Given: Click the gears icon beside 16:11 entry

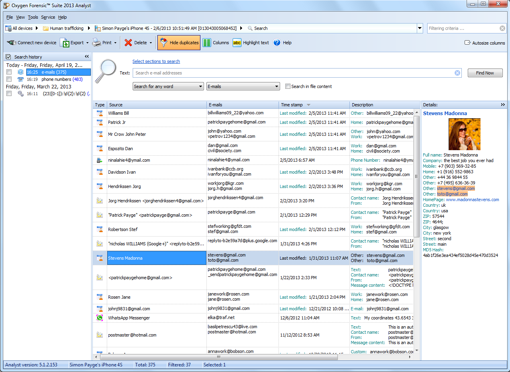Looking at the screenshot, I should pyautogui.click(x=21, y=94).
